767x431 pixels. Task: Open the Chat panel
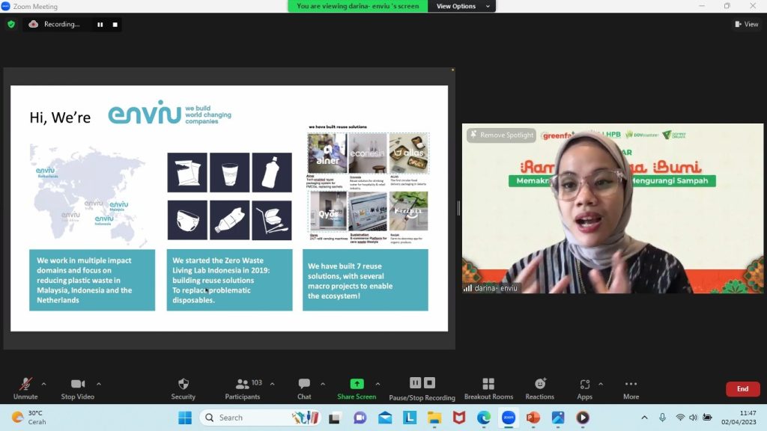tap(304, 388)
